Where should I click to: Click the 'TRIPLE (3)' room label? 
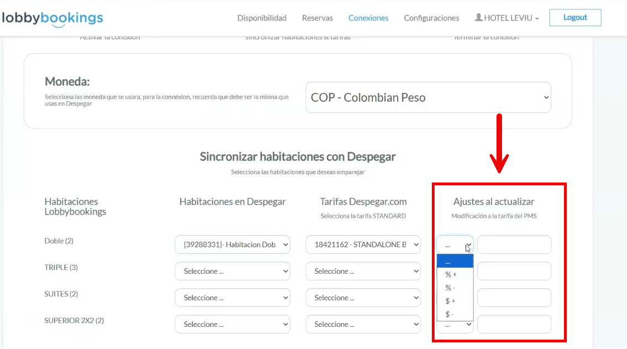(61, 267)
